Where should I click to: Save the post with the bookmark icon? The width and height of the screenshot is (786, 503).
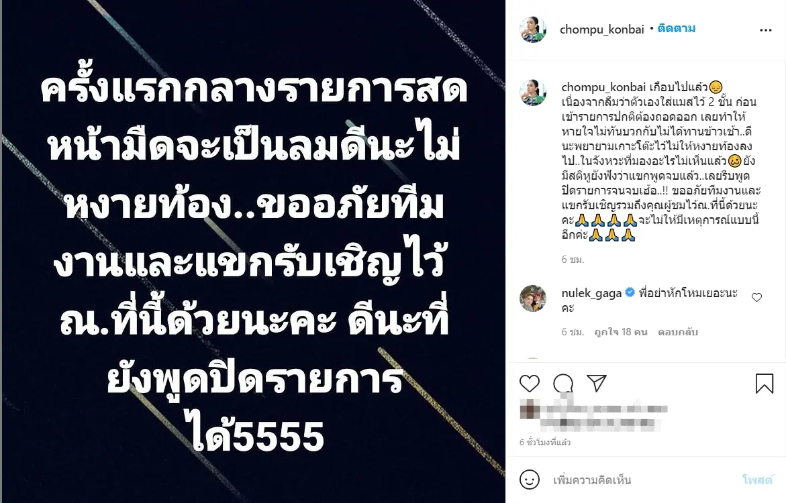coord(765,383)
